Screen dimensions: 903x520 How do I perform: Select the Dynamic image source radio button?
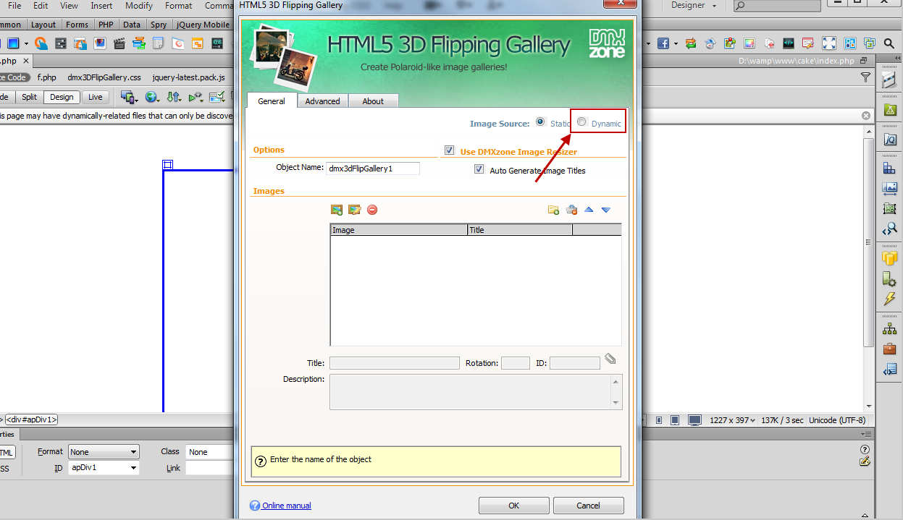(581, 122)
